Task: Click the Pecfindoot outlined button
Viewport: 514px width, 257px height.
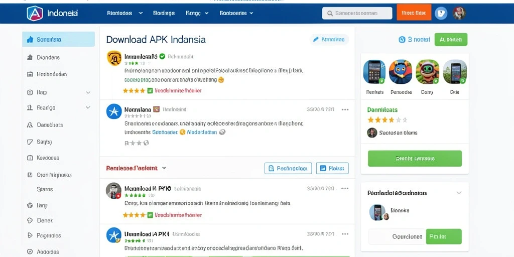Action: pos(288,168)
